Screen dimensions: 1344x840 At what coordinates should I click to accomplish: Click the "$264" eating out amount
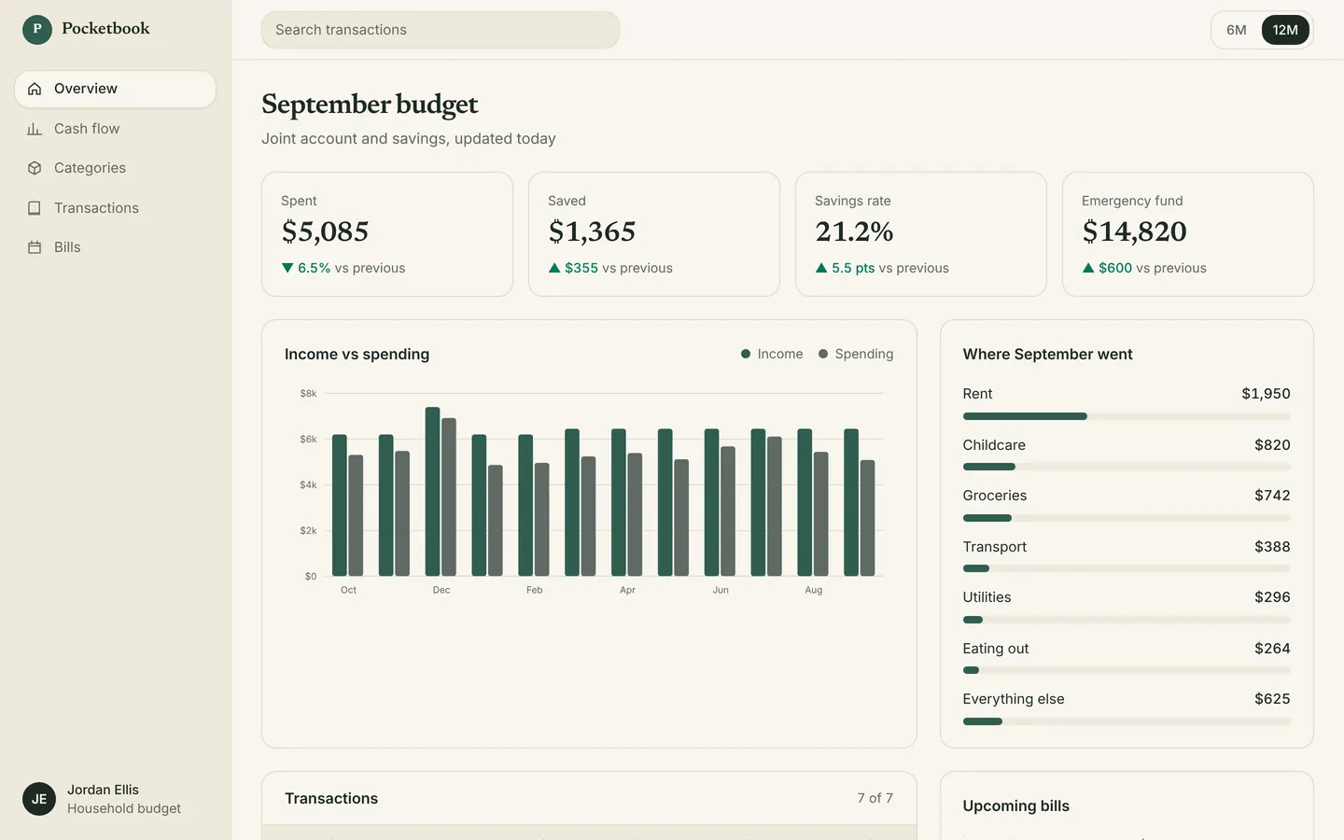coord(1272,649)
